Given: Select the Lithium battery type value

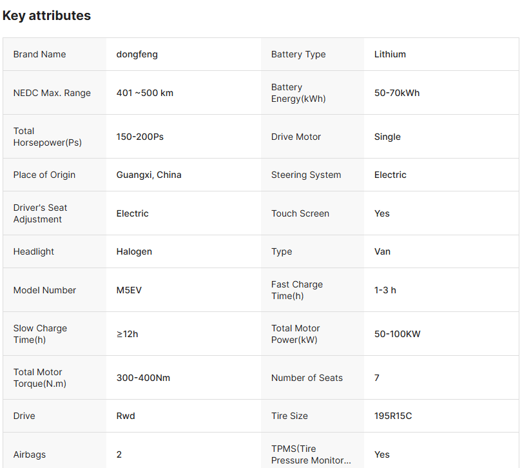Looking at the screenshot, I should point(390,54).
